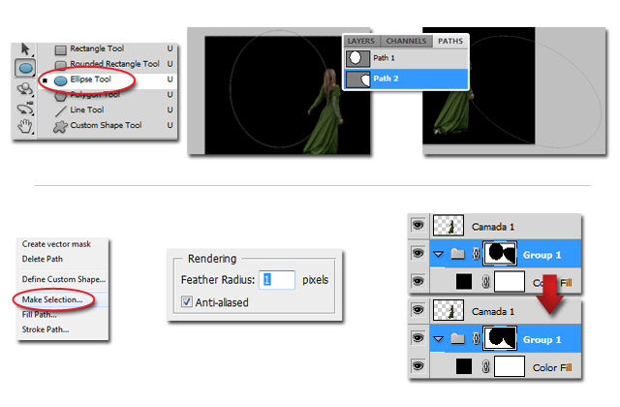Click the Line Tool diagonal icon

click(x=60, y=111)
